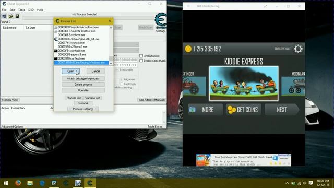The image size is (334, 188).
Task: Select the Alignment radio button
Action: pos(122,79)
